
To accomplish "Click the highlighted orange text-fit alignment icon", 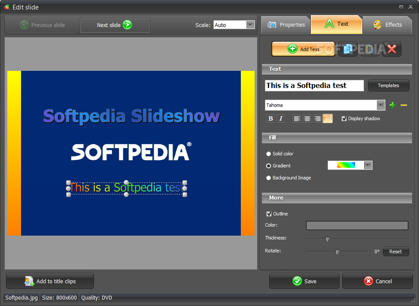I will pyautogui.click(x=328, y=118).
